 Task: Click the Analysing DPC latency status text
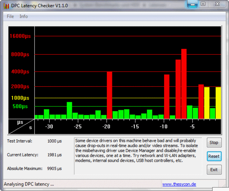pyautogui.click(x=29, y=184)
